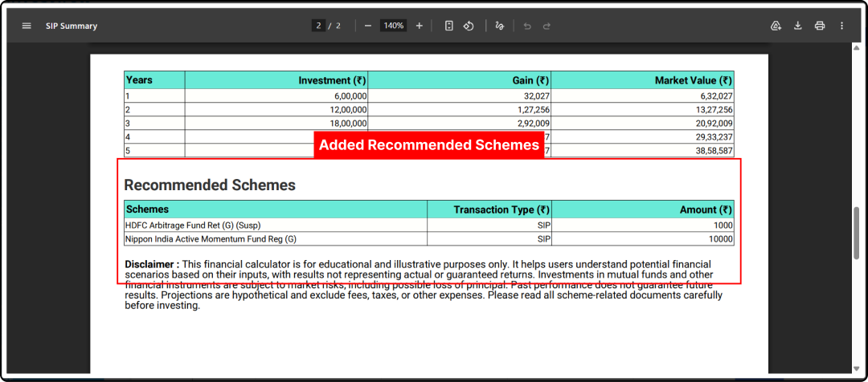Viewport: 868px width, 382px height.
Task: Click the 6,32,027 market value cell
Action: click(x=643, y=95)
